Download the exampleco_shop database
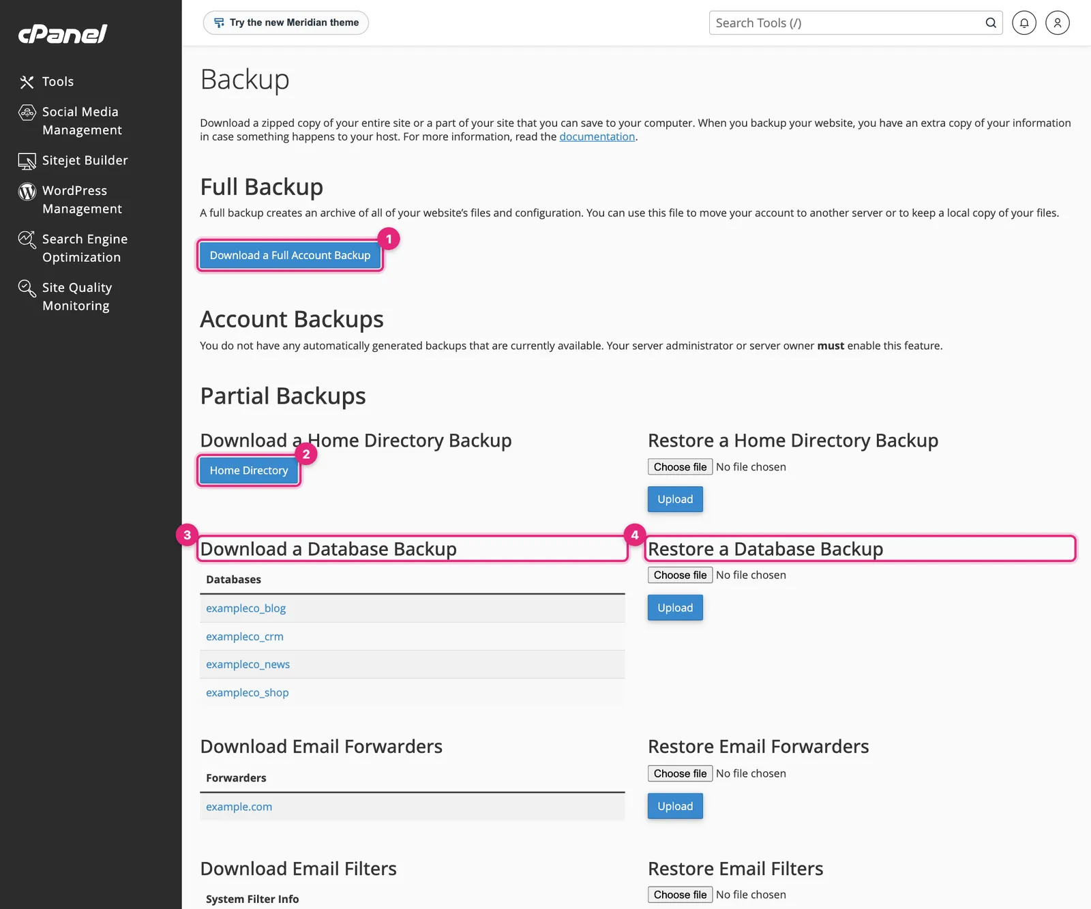Image resolution: width=1091 pixels, height=909 pixels. (247, 692)
